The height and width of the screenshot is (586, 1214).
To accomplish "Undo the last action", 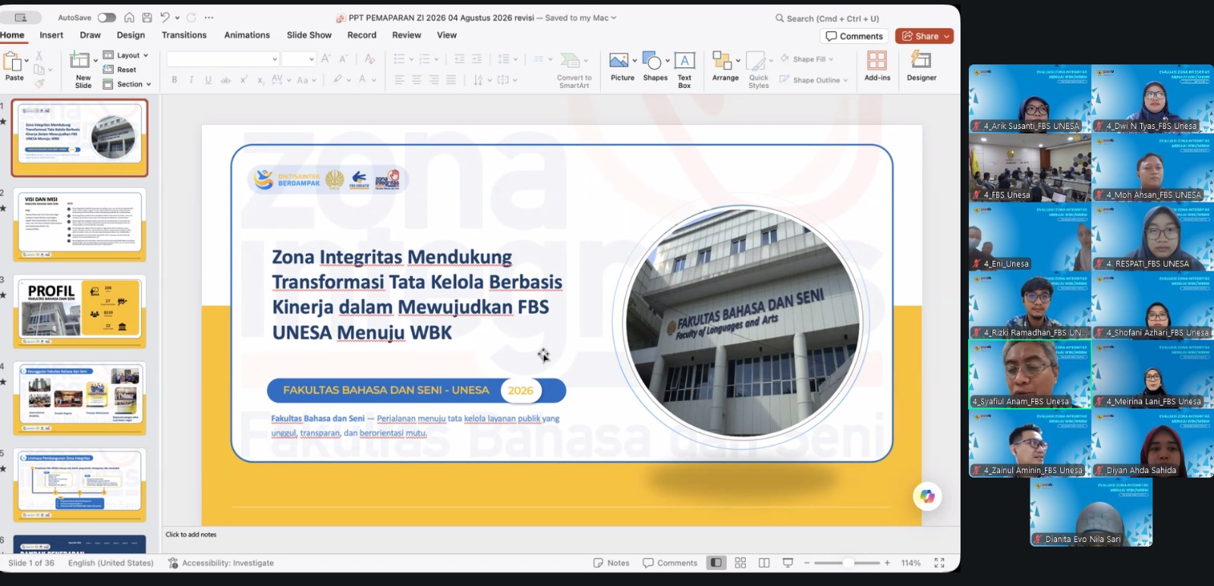I will pos(165,17).
